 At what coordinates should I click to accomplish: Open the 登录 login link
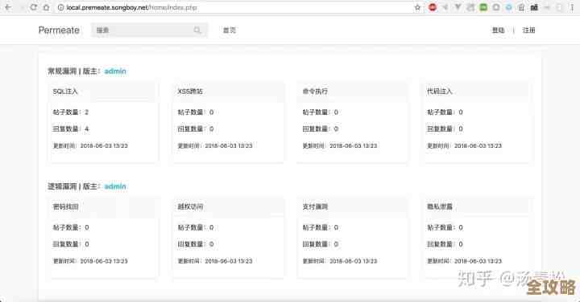point(499,31)
